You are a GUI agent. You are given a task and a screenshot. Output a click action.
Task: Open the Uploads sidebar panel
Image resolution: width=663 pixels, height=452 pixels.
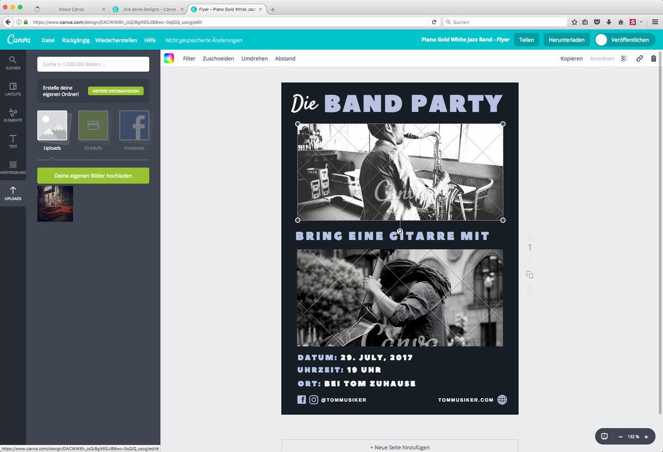point(13,193)
